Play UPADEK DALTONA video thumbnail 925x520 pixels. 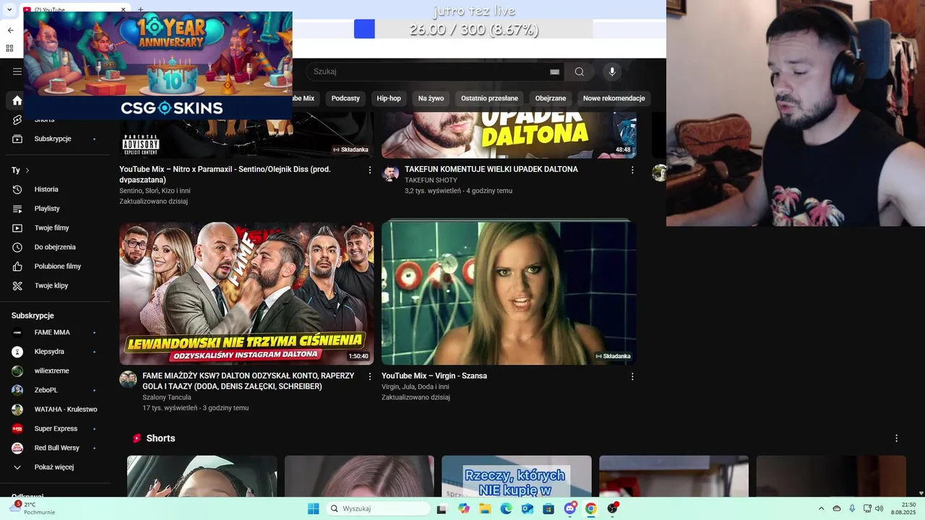pos(509,134)
